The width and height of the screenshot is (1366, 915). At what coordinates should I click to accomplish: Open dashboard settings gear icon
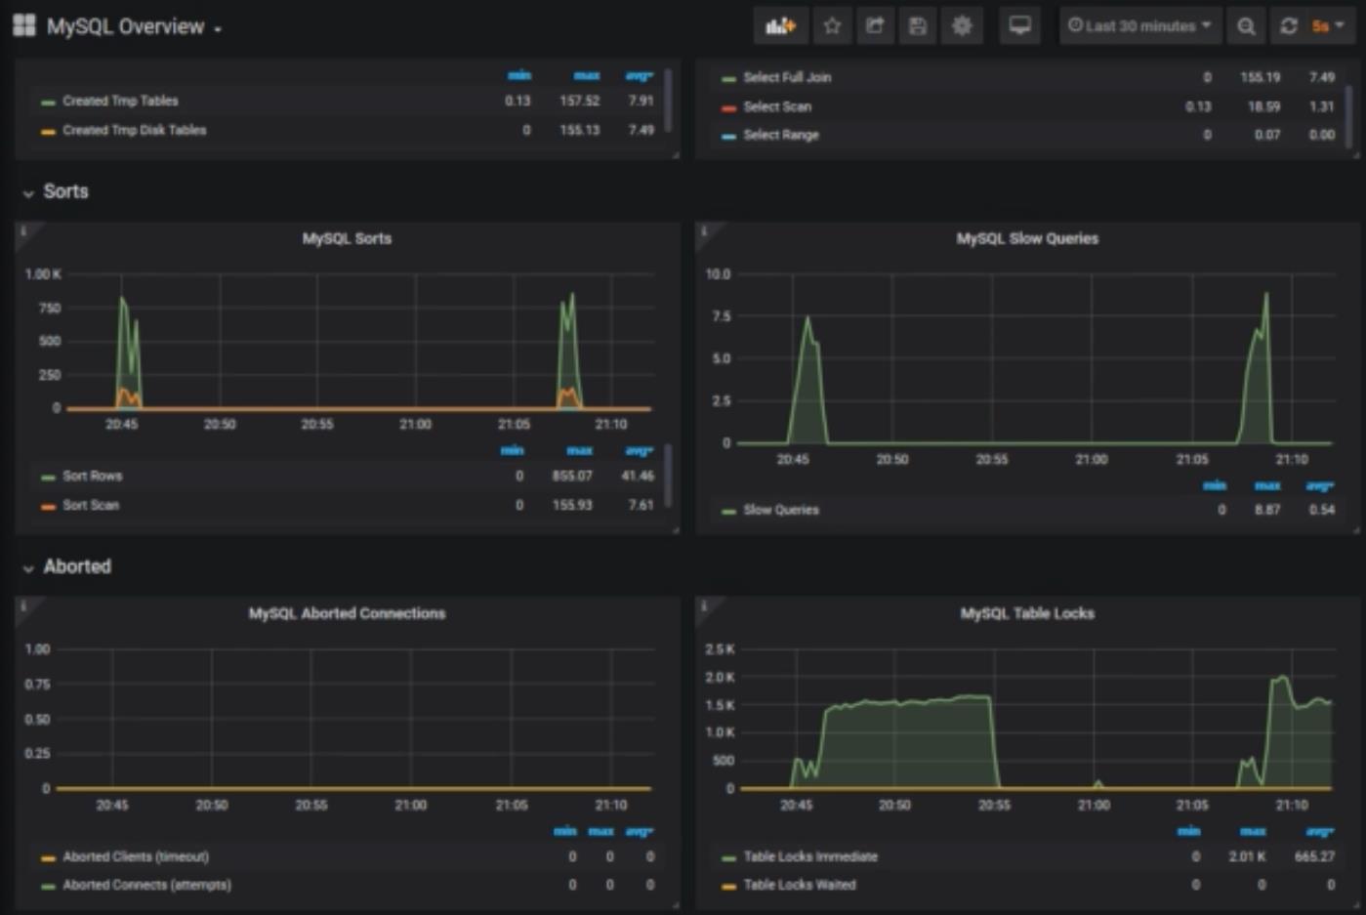tap(962, 26)
